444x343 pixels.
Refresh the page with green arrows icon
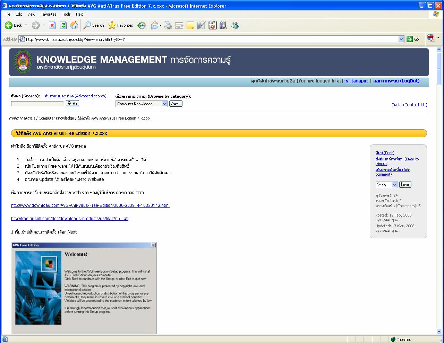tap(63, 25)
